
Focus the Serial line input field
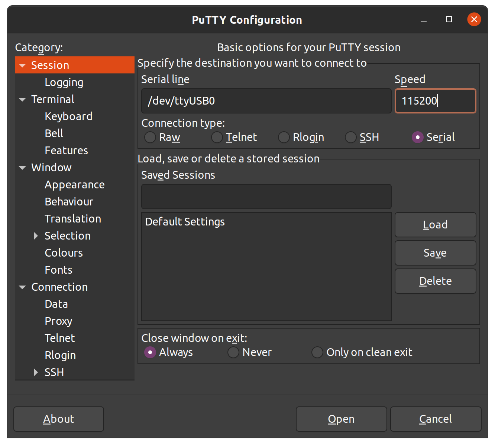click(x=266, y=101)
